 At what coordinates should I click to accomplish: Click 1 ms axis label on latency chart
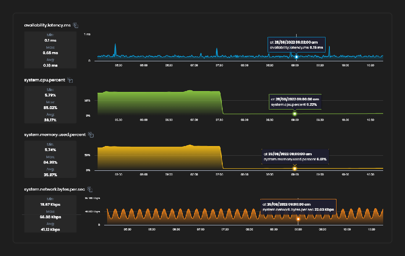(x=87, y=34)
